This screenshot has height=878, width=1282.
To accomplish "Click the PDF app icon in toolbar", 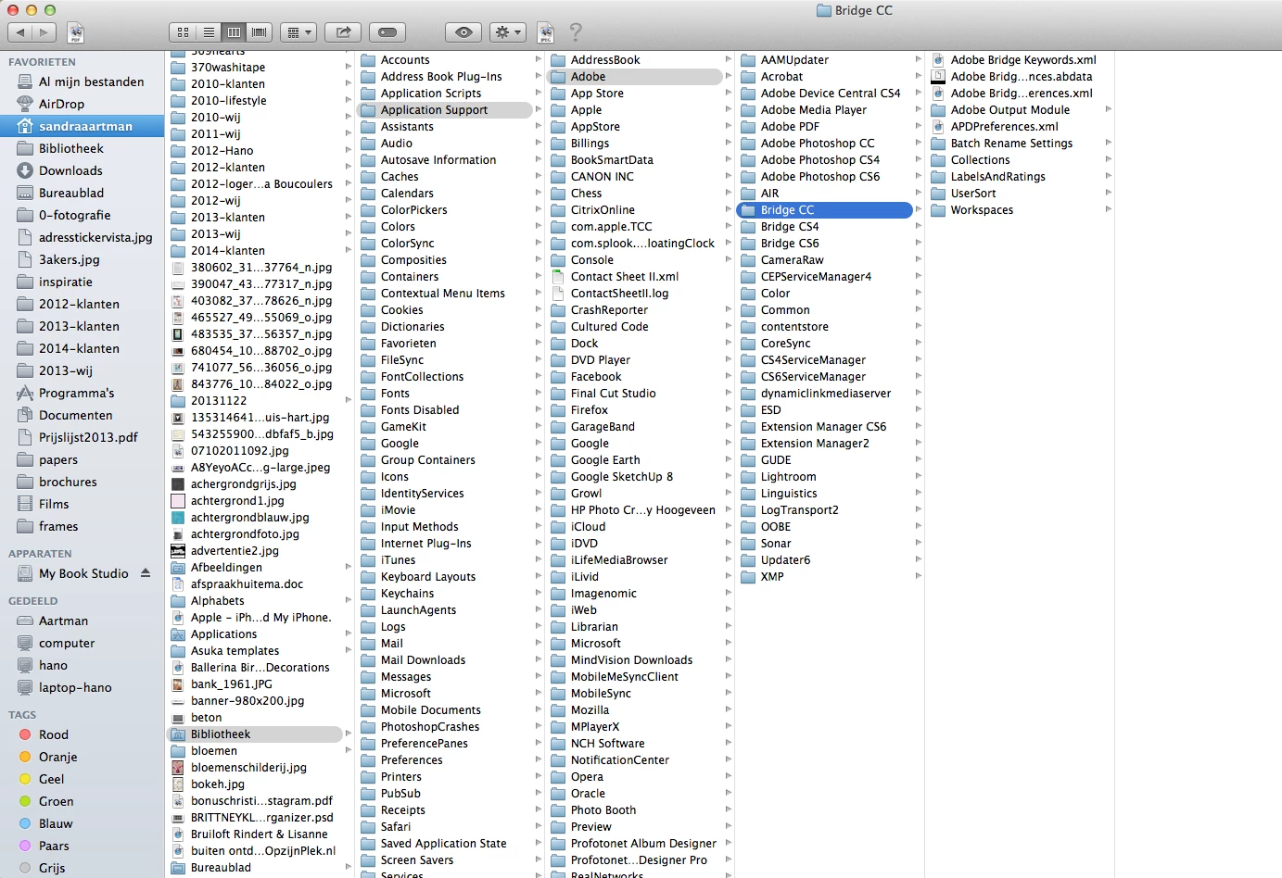I will tap(76, 32).
